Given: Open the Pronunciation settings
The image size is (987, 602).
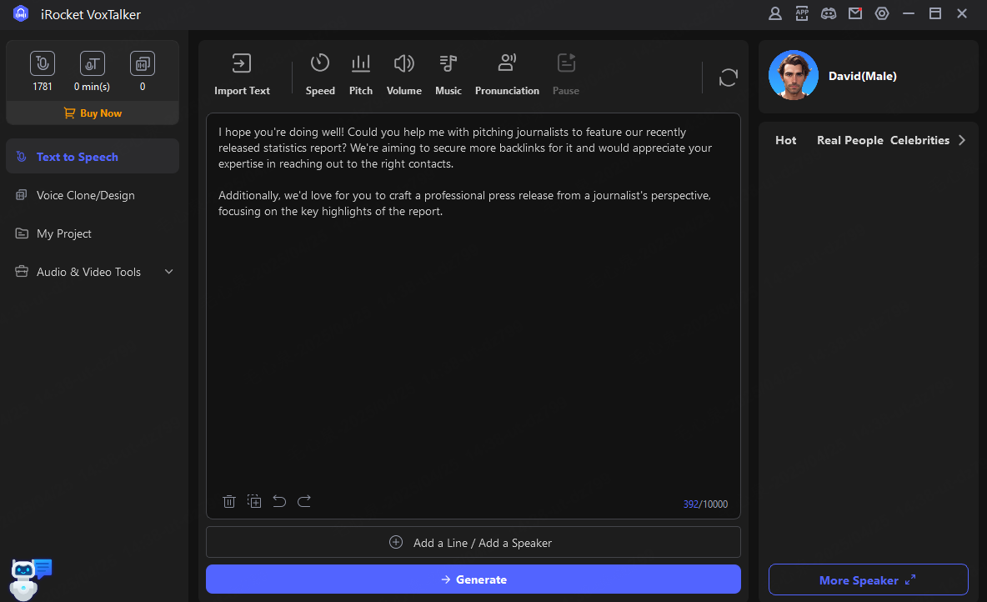Looking at the screenshot, I should tap(507, 73).
